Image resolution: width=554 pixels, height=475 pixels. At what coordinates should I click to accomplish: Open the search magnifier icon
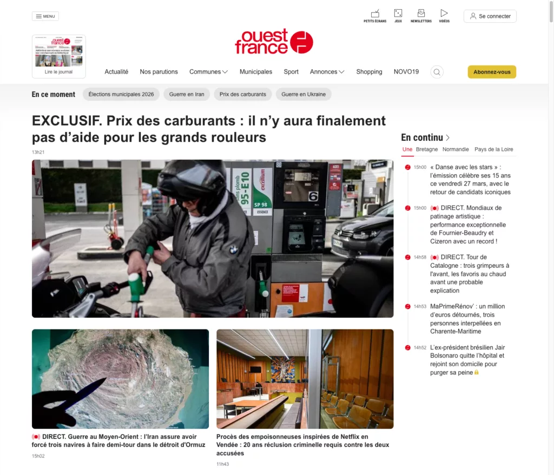[437, 71]
